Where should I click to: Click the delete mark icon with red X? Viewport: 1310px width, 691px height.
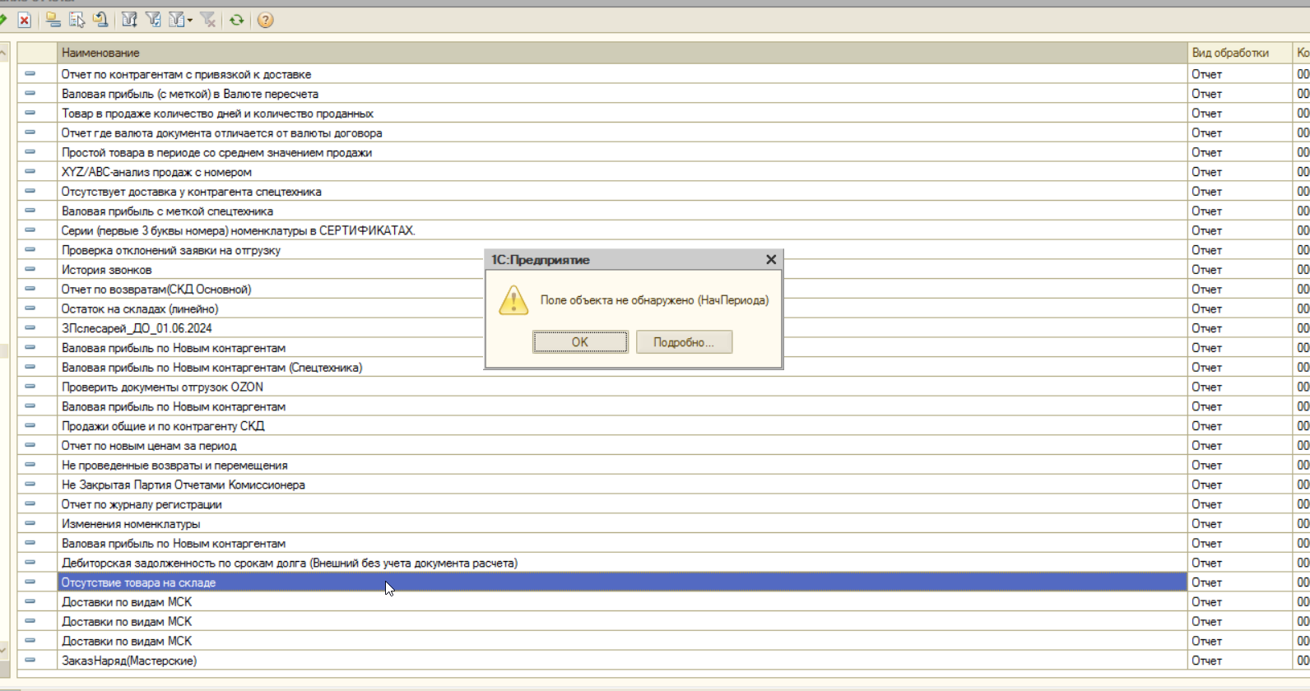(x=25, y=21)
